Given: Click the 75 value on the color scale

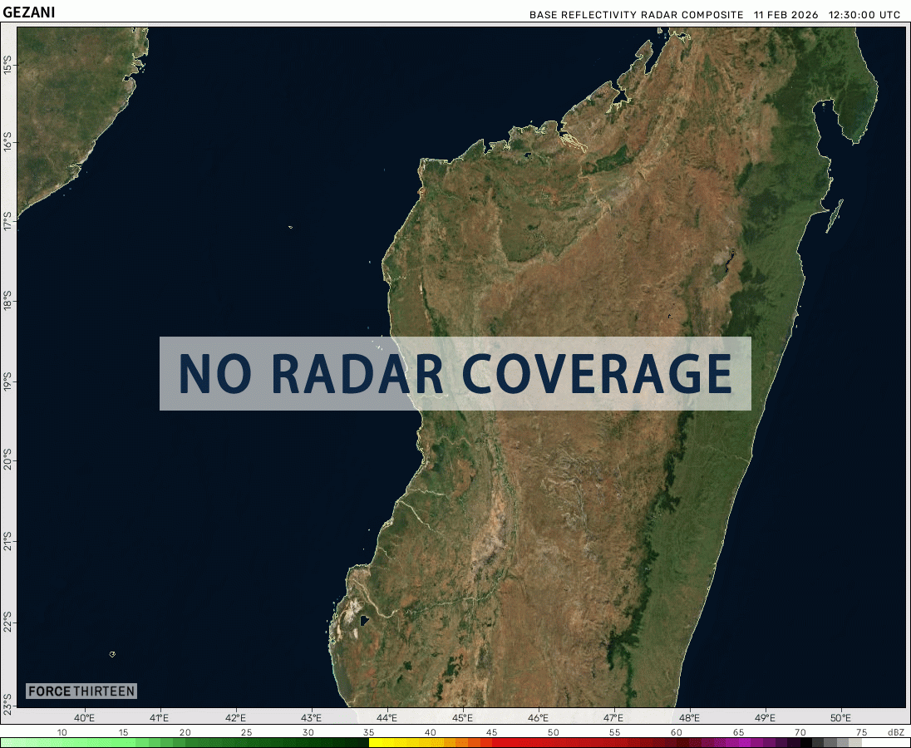Looking at the screenshot, I should pyautogui.click(x=861, y=732).
